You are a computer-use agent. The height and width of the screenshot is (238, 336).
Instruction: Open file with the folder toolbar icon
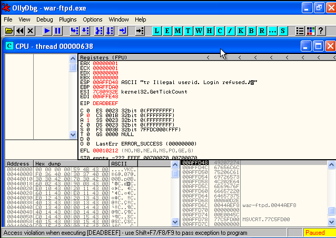click(x=9, y=31)
